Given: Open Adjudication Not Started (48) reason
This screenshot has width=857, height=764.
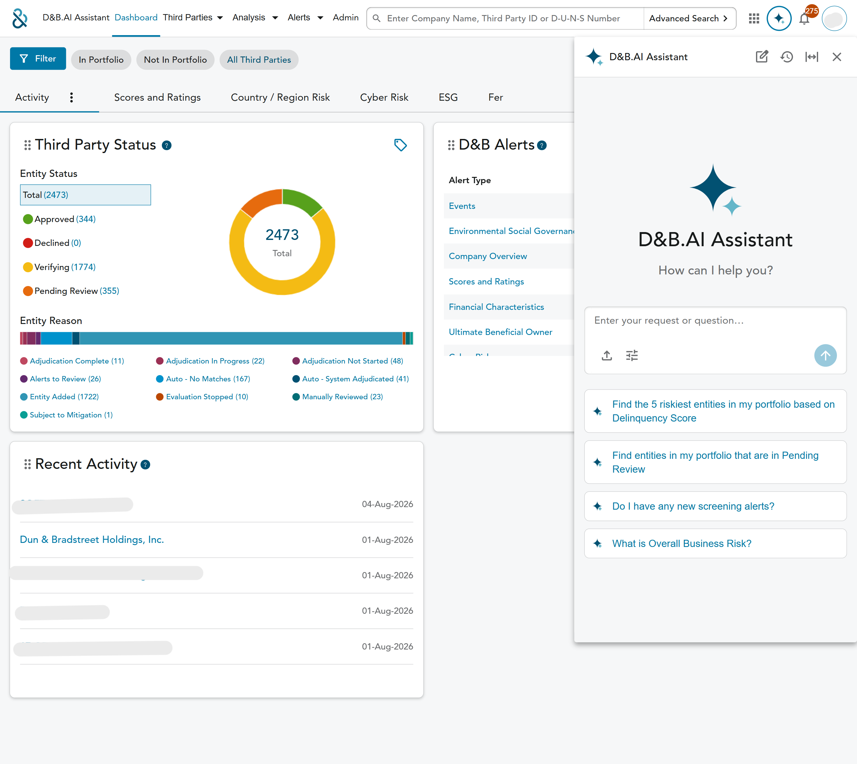Looking at the screenshot, I should tap(348, 361).
